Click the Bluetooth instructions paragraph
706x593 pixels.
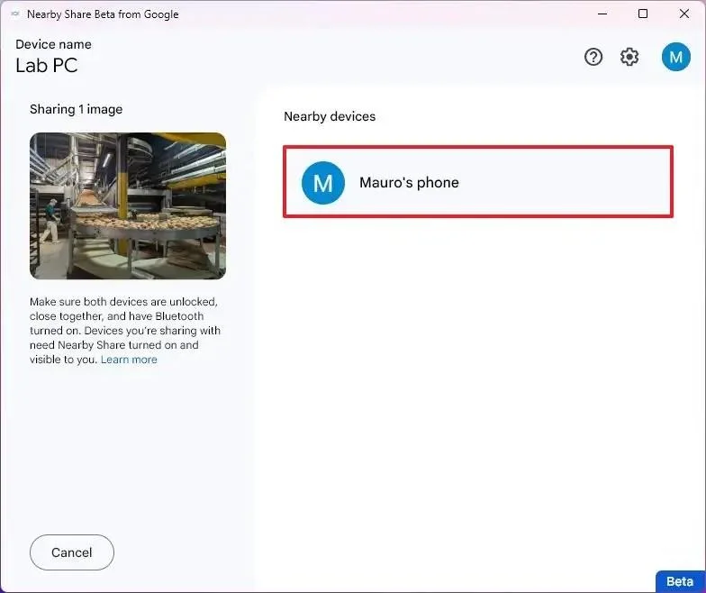click(x=124, y=330)
